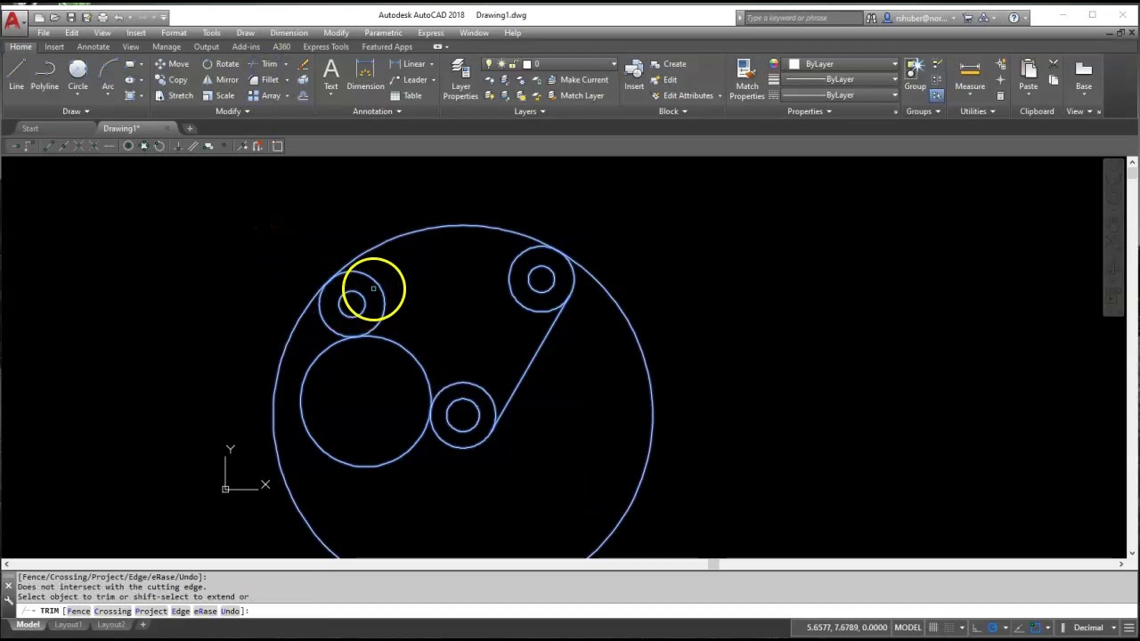The image size is (1140, 641).
Task: Click the Linear dimension tool
Action: tap(408, 64)
